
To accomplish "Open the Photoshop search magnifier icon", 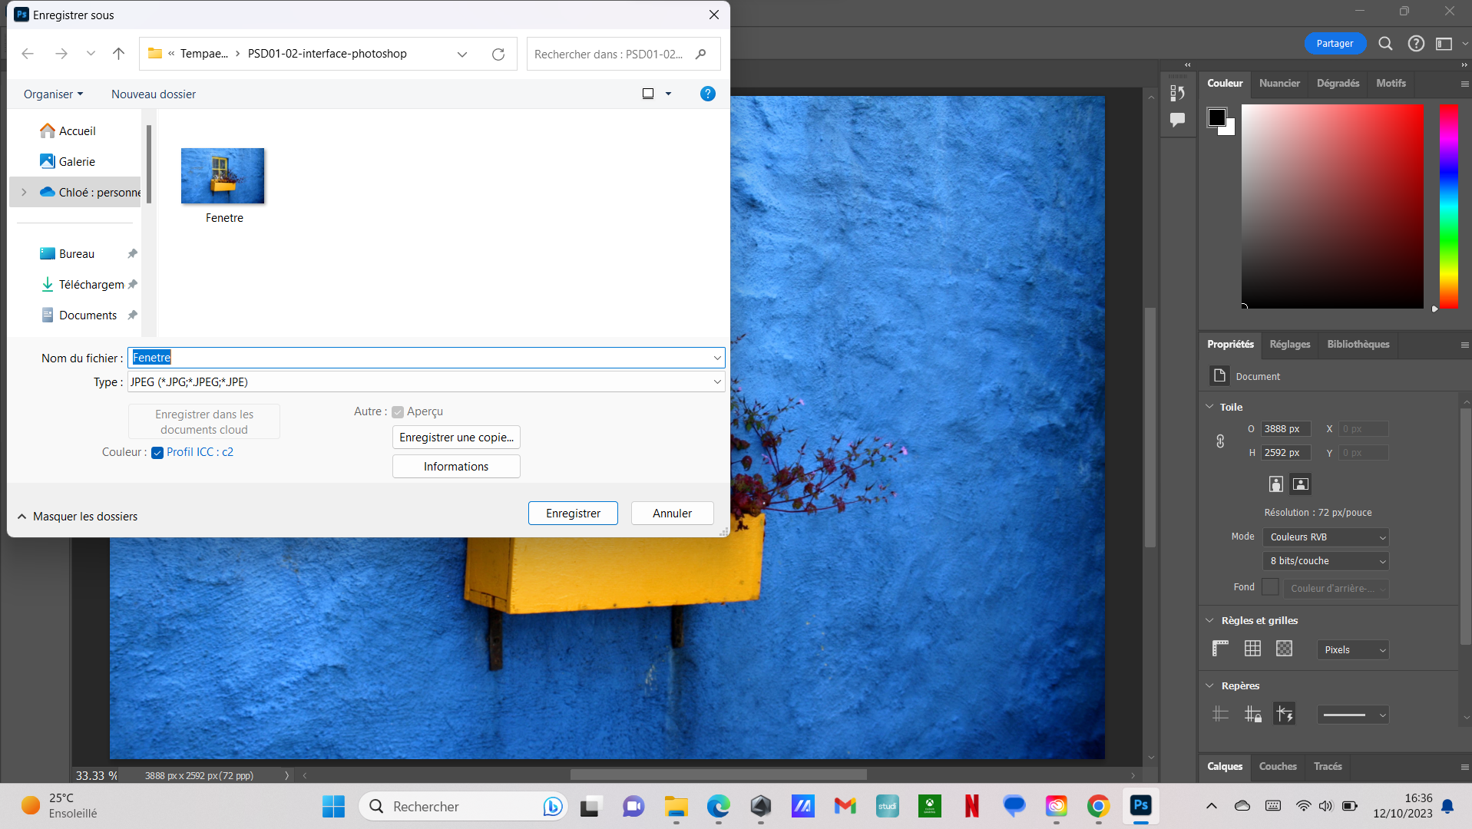I will pos(1385,44).
